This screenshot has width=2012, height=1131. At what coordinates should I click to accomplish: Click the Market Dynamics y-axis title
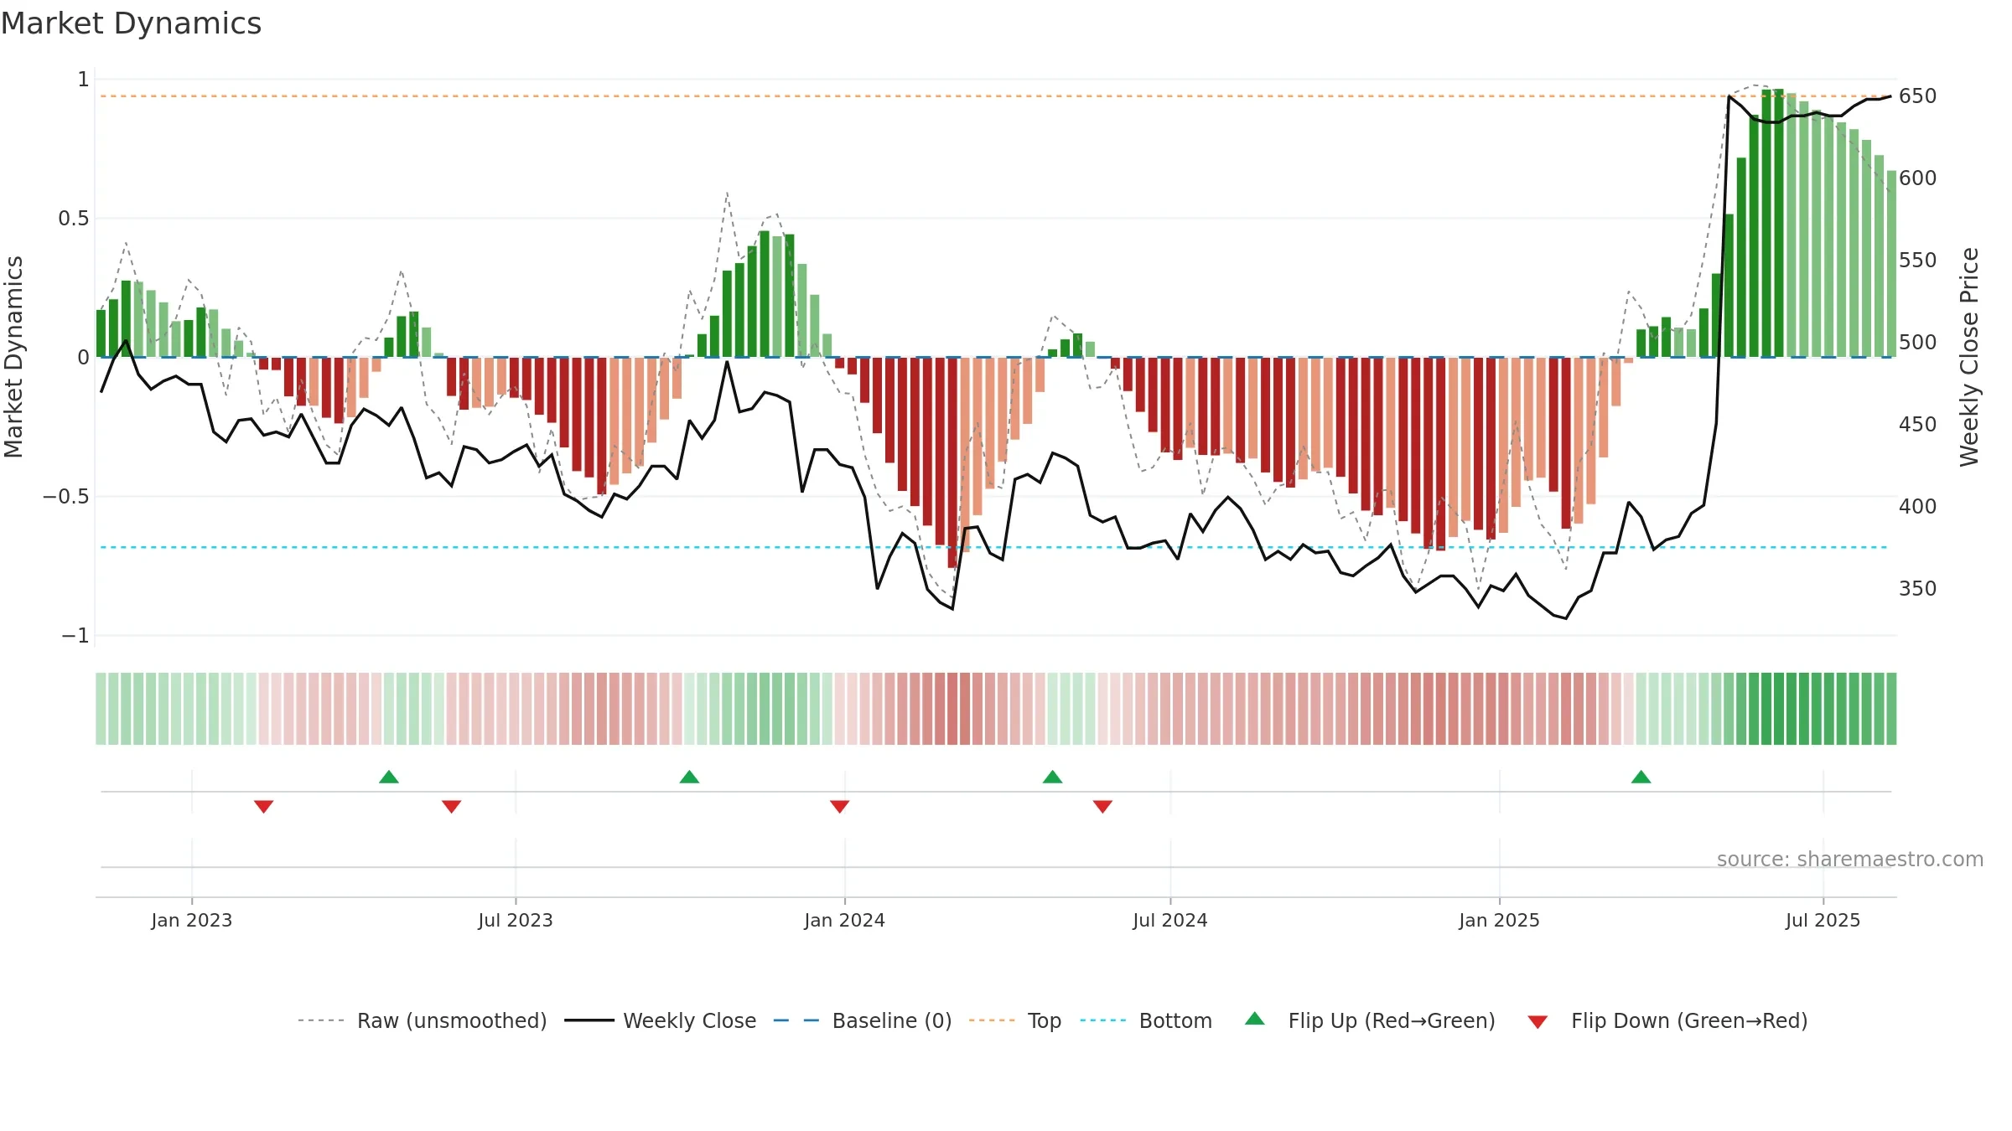click(14, 357)
